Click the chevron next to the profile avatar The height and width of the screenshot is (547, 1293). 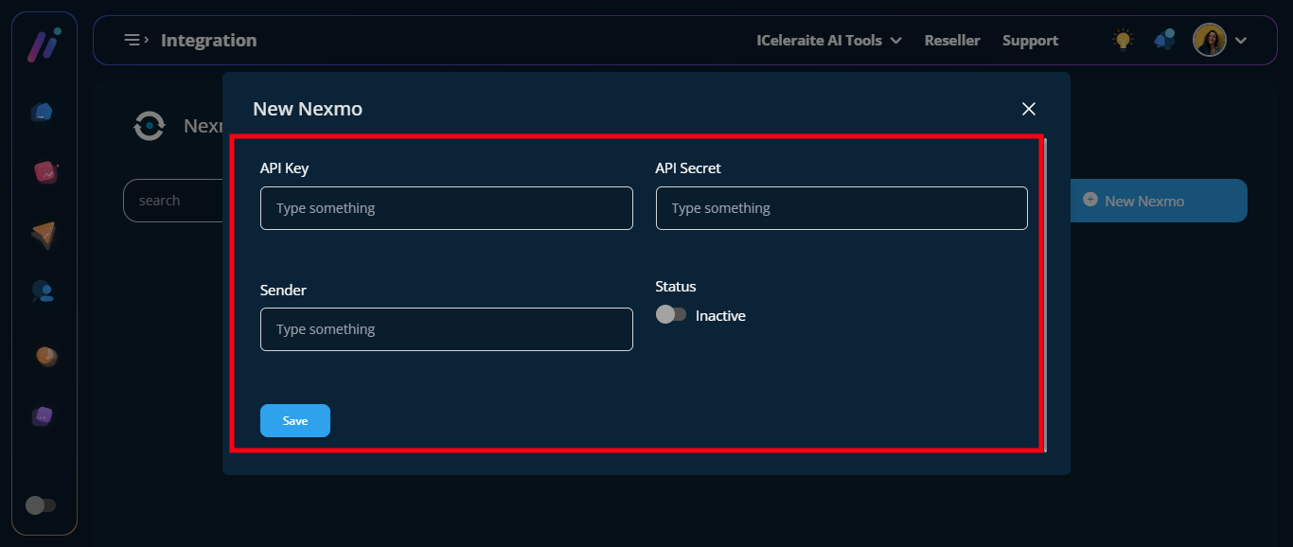(x=1241, y=41)
